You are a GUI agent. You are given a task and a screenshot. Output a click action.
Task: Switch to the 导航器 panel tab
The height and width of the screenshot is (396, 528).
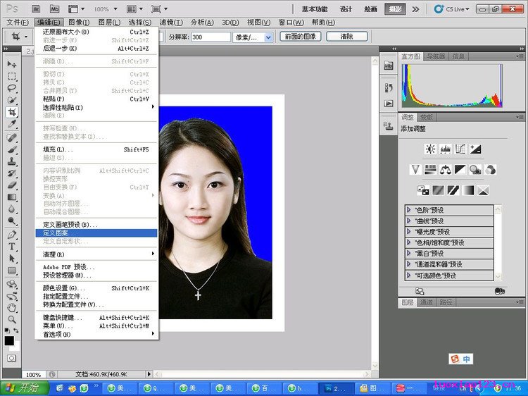pos(435,56)
